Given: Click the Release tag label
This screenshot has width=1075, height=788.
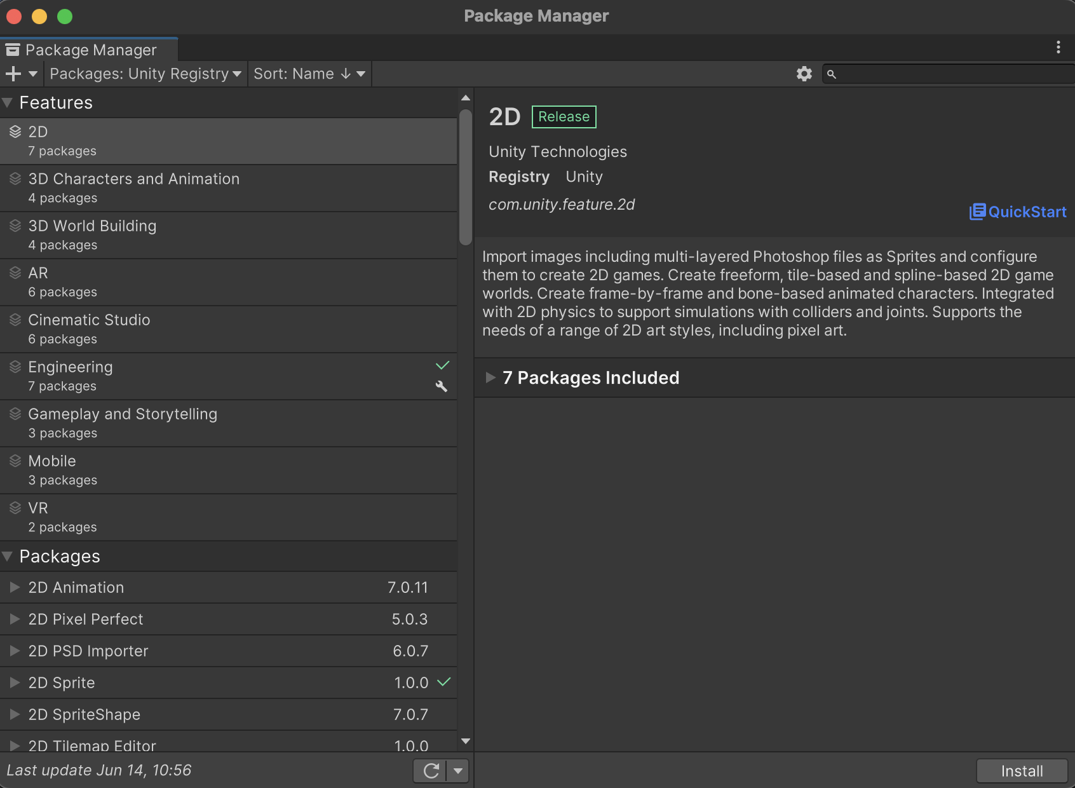Looking at the screenshot, I should (x=564, y=117).
